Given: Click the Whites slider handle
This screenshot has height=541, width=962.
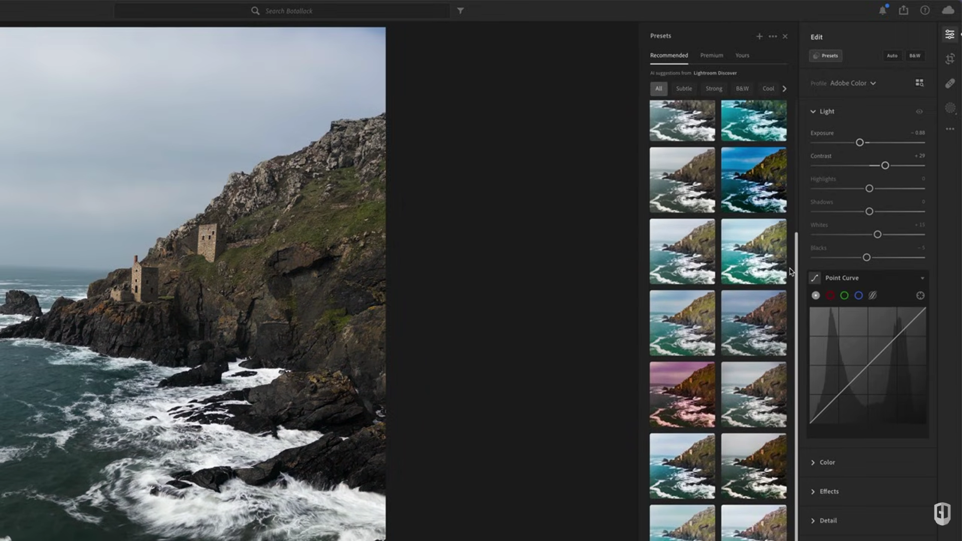Looking at the screenshot, I should click(x=877, y=235).
